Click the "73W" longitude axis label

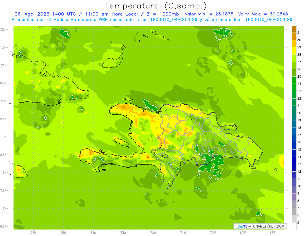click(123, 233)
